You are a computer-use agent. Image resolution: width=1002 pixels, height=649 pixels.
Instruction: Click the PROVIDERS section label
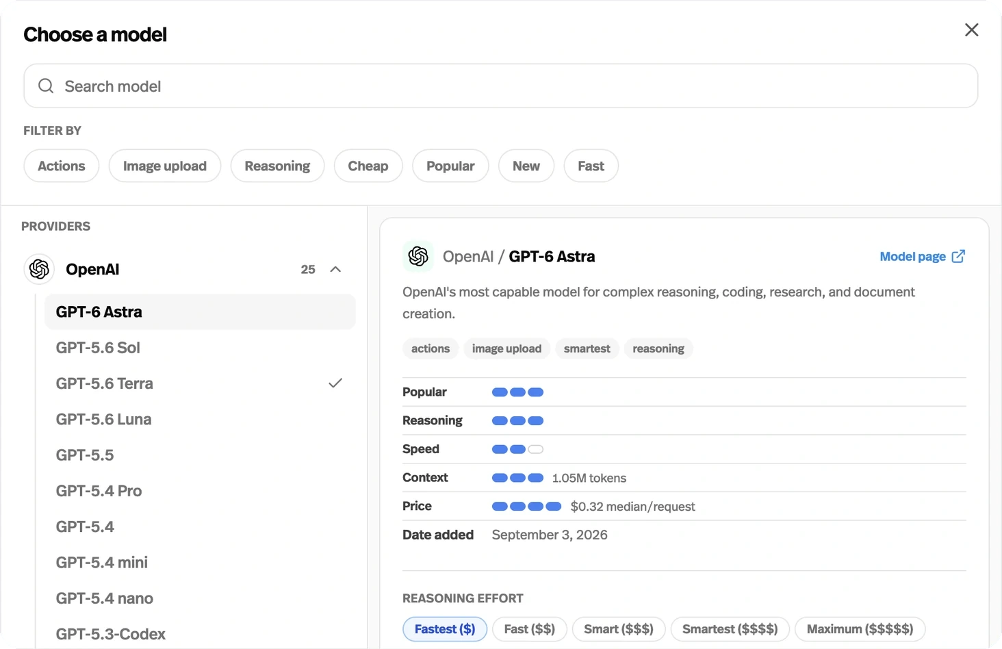pyautogui.click(x=55, y=226)
